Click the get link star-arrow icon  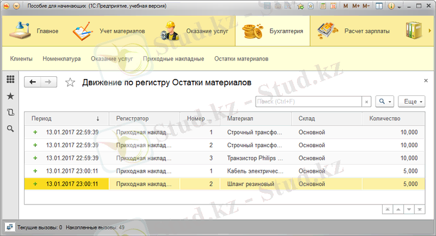(300, 6)
